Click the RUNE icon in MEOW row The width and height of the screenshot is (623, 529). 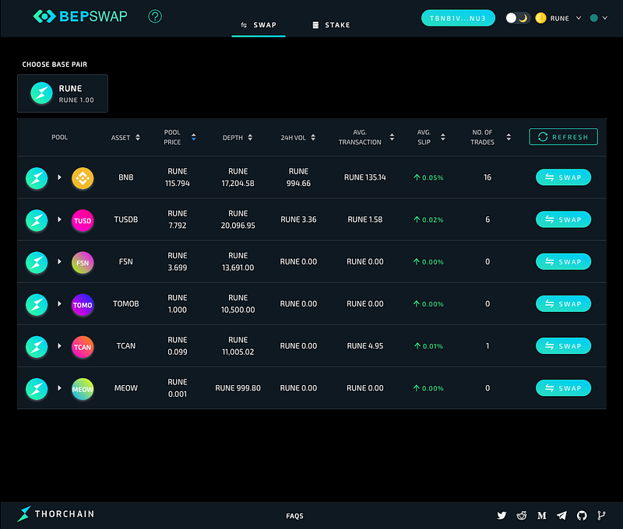pos(37,389)
